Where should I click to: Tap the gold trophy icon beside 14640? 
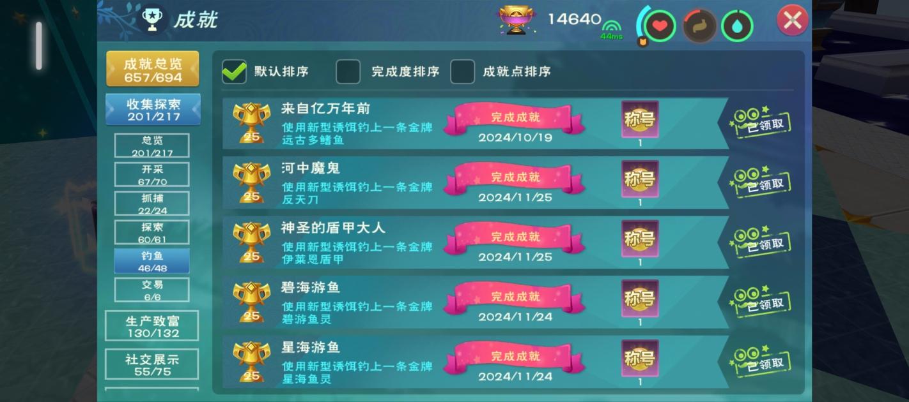(517, 20)
